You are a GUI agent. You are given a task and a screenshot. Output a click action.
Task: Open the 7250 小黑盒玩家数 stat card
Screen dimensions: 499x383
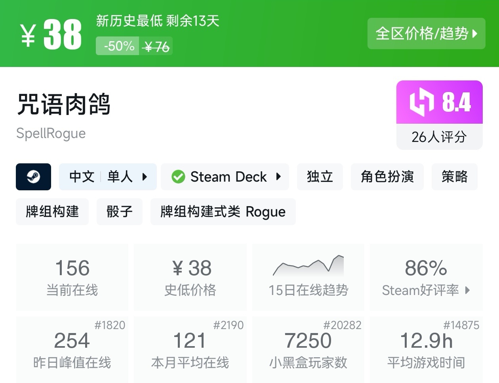308,350
